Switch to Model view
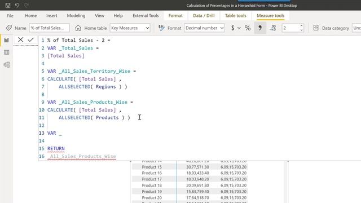 [x=6, y=65]
